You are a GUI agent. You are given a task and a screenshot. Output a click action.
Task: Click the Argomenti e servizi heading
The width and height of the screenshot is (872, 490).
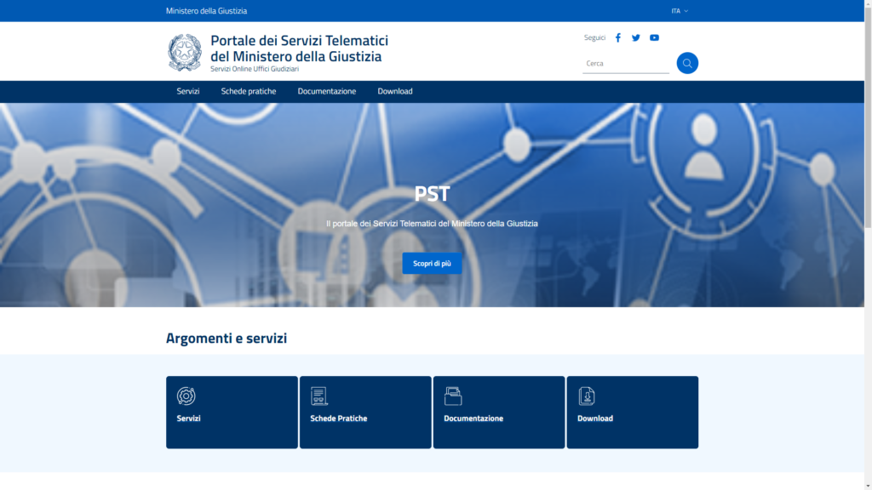click(x=227, y=338)
